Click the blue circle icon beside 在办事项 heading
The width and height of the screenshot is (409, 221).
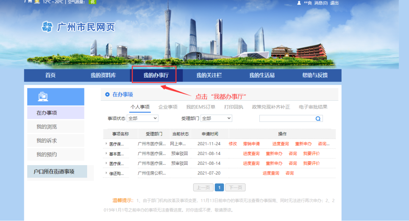pos(107,94)
